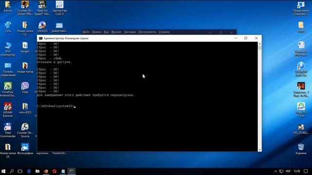Switch to Command Prompt taskbar button

(72, 171)
